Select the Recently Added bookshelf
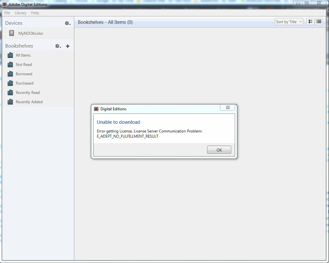 click(x=38, y=102)
